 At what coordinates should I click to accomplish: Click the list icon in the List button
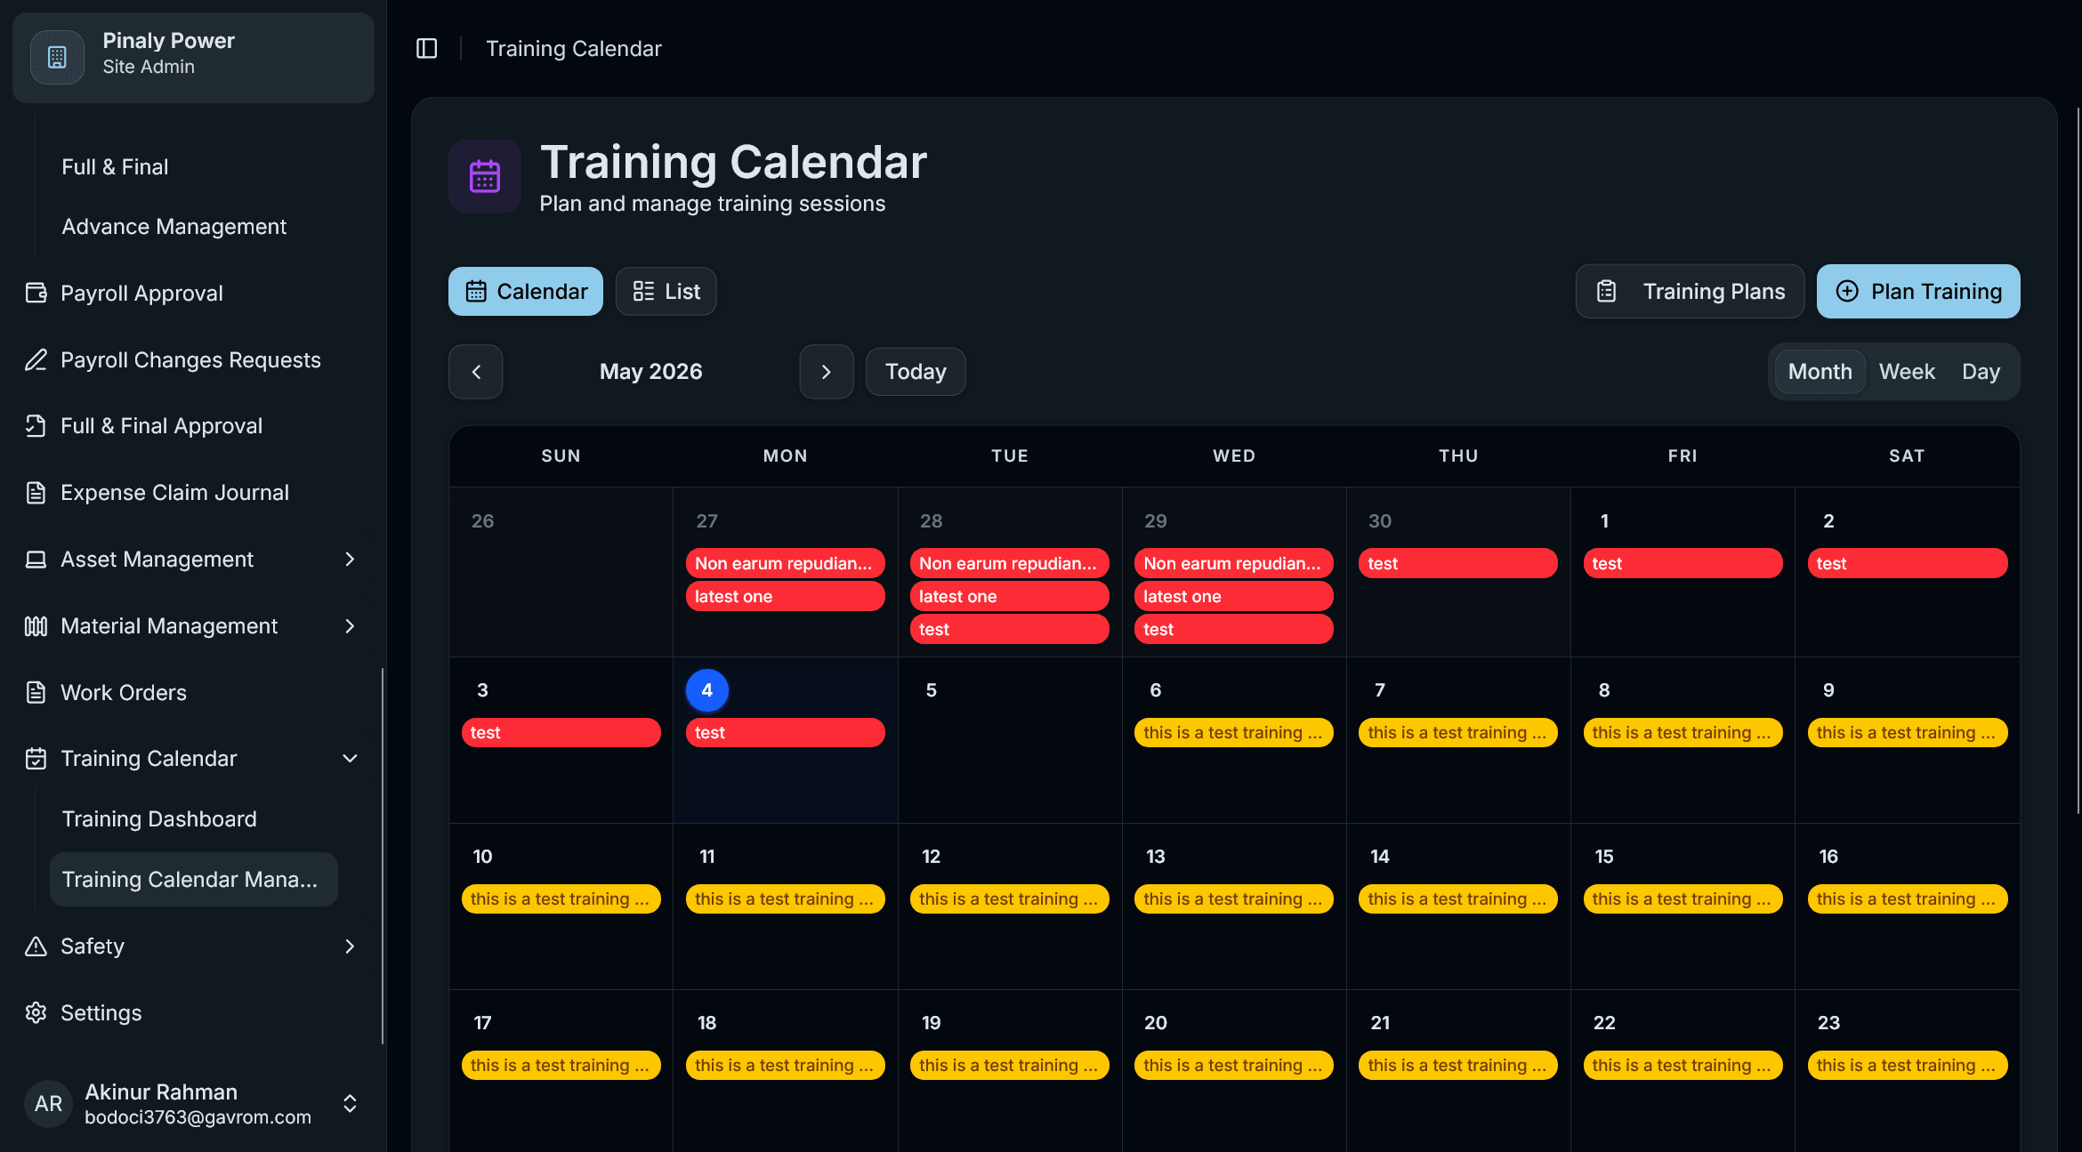click(643, 291)
